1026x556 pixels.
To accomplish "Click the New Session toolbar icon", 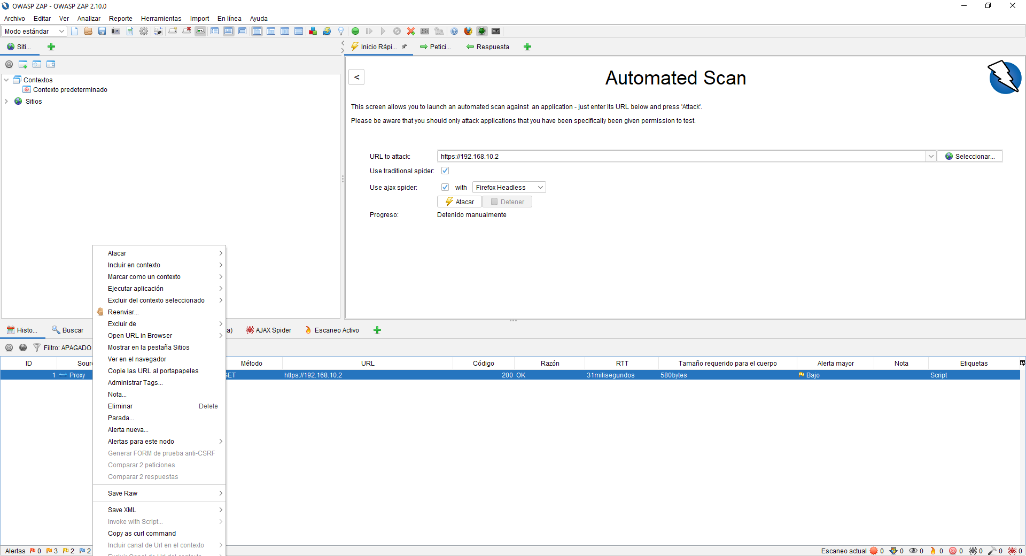I will (74, 31).
